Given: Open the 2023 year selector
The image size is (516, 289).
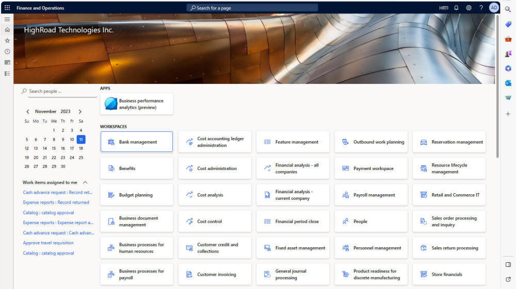Looking at the screenshot, I should pos(66,111).
